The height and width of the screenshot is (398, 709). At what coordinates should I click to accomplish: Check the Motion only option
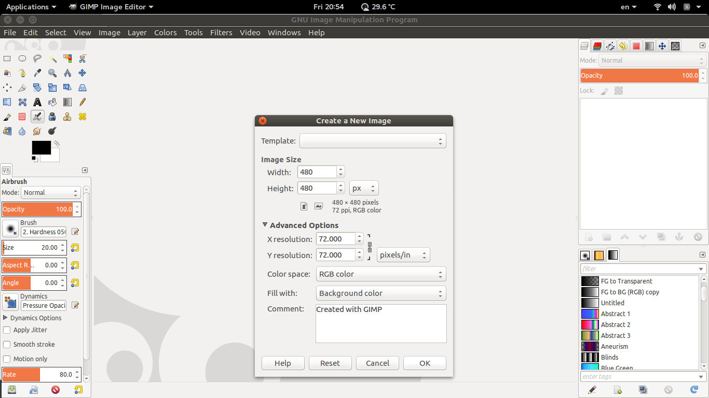coord(7,359)
